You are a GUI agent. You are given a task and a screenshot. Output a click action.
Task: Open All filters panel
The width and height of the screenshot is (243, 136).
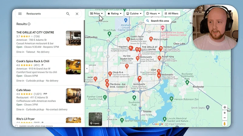click(171, 14)
